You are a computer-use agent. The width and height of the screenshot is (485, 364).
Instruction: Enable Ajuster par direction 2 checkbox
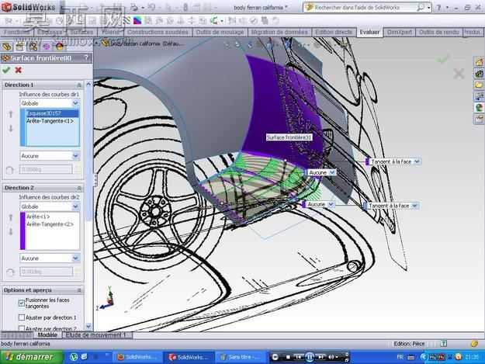click(22, 328)
